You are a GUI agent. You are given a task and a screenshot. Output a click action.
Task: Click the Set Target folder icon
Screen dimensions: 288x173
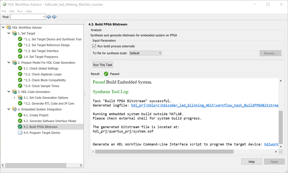click(x=14, y=33)
